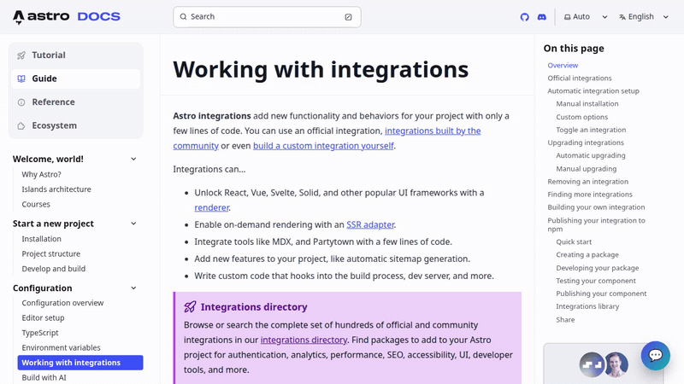The image size is (684, 384).
Task: Open Islands architecture page
Action: [56, 189]
